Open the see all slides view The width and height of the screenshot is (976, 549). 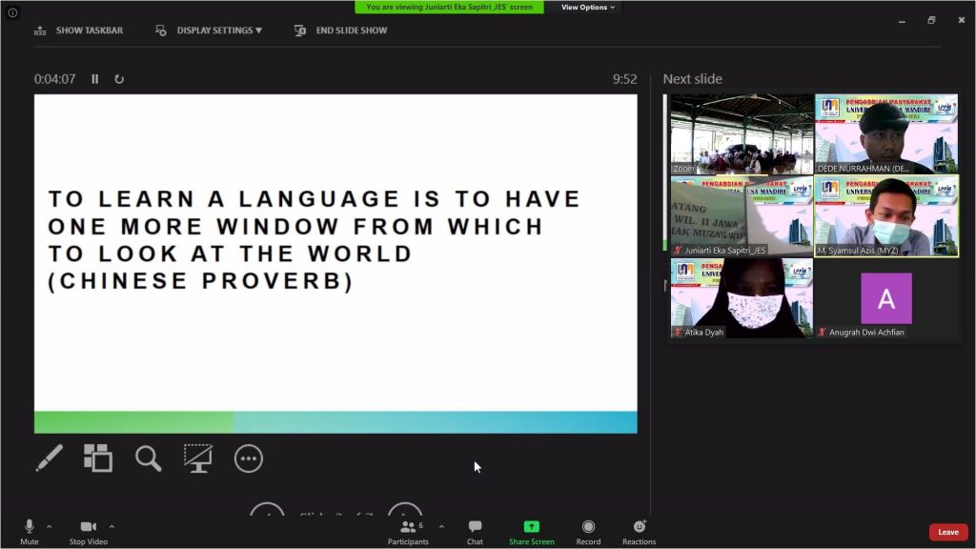[97, 458]
